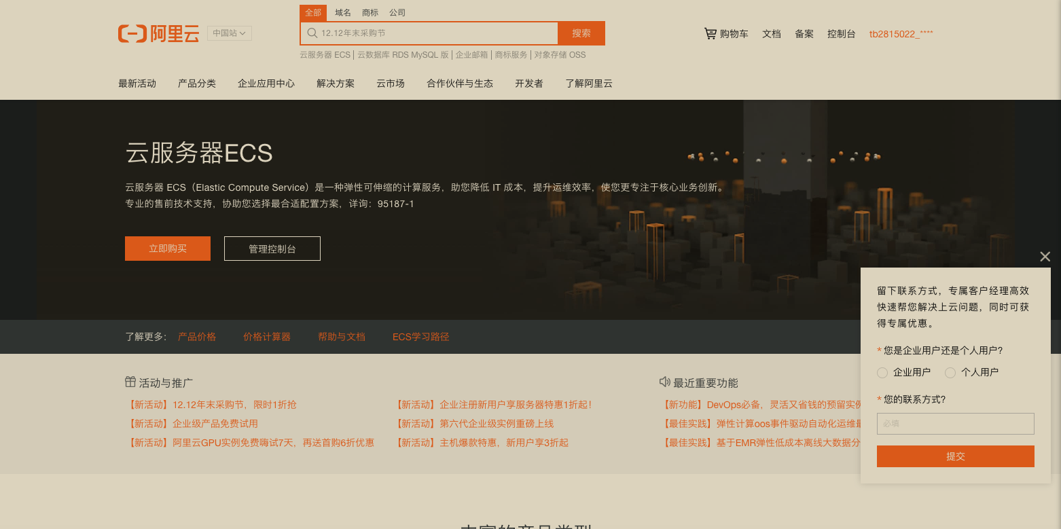Screen dimensions: 1061x529
Task: Open the tb2815022_**** account menu
Action: point(901,33)
